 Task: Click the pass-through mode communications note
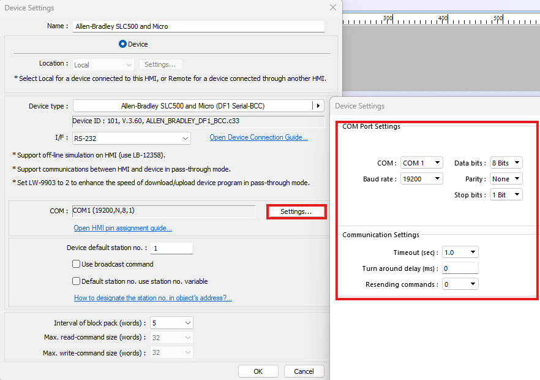tap(122, 169)
